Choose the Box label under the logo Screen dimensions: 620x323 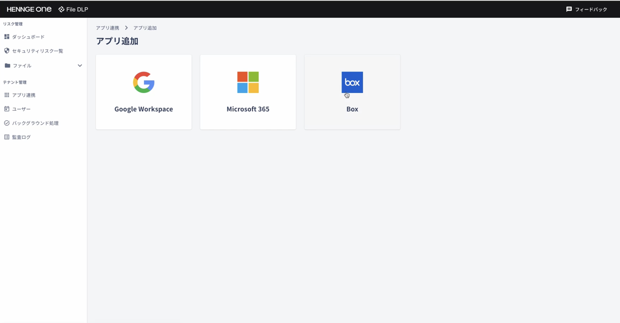[352, 109]
